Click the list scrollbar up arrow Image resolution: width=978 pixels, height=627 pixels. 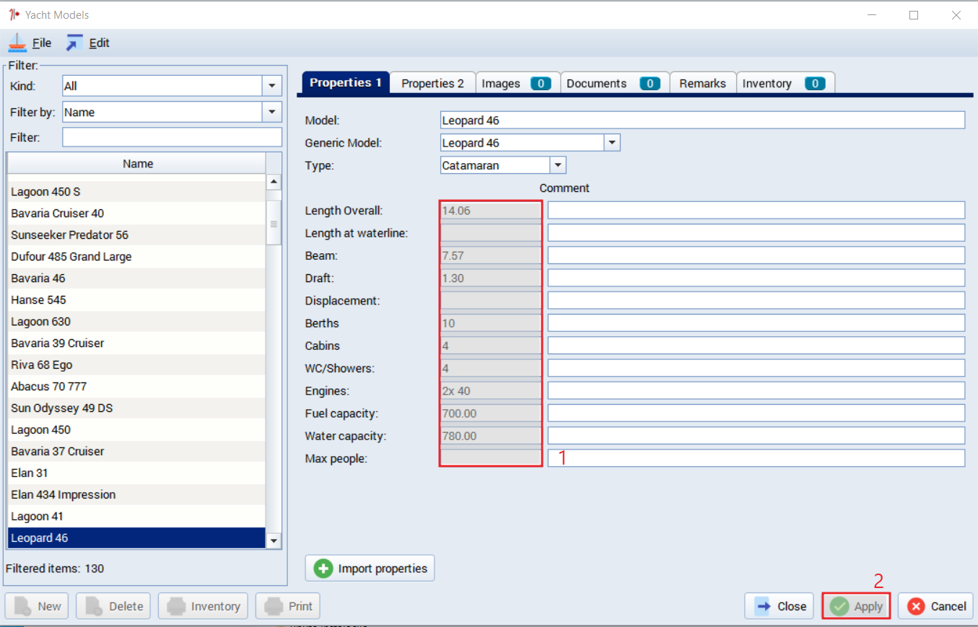(x=274, y=182)
